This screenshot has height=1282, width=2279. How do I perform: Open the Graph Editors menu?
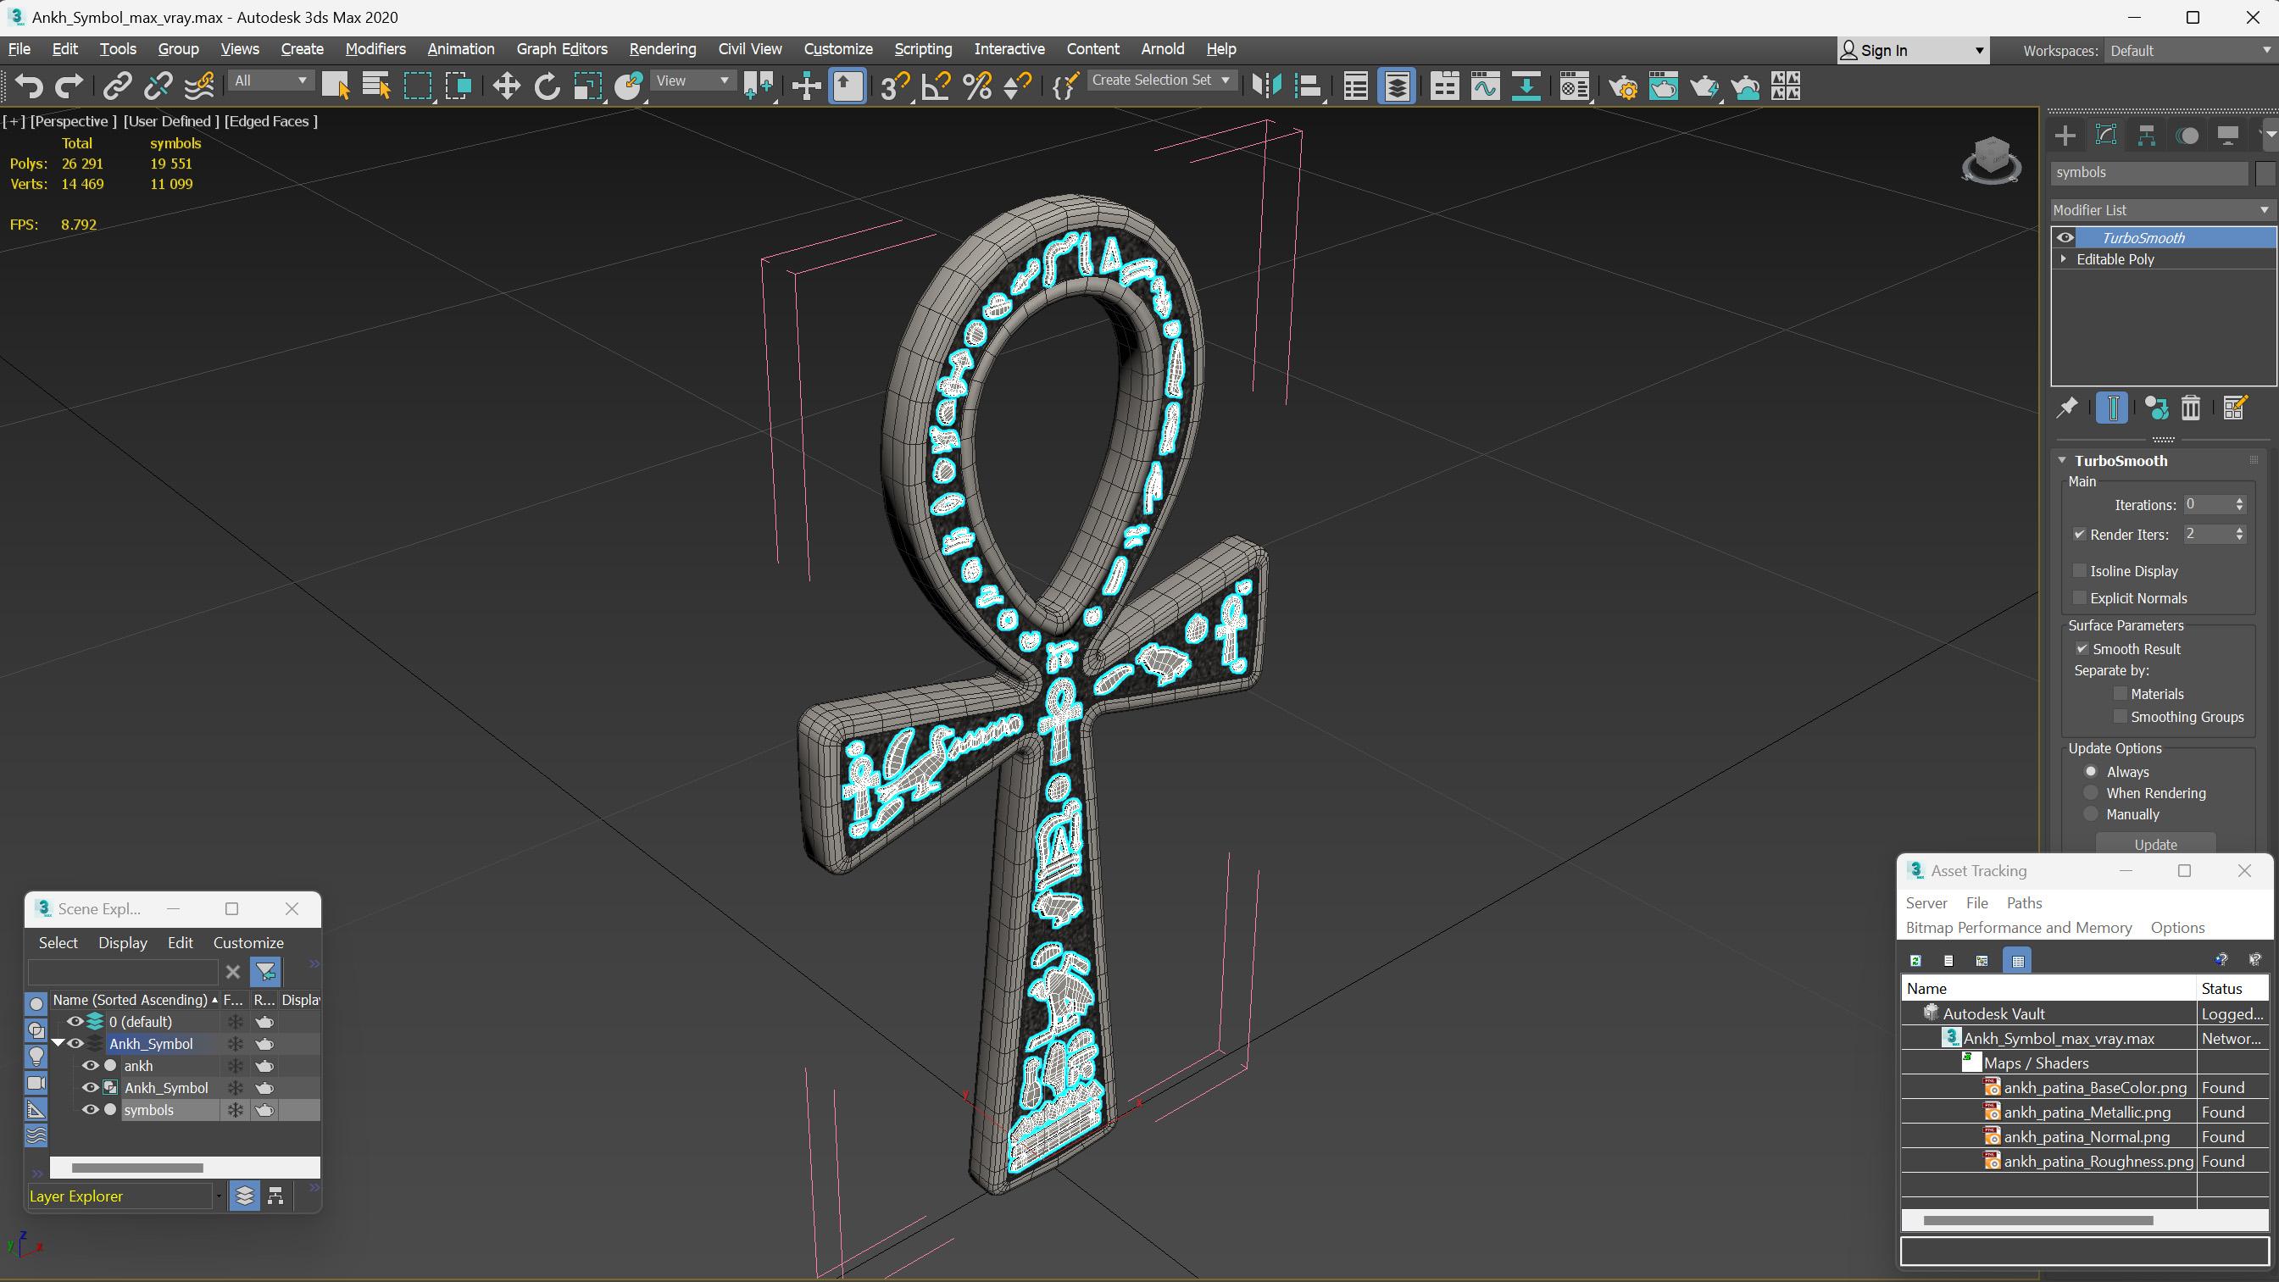(x=562, y=48)
